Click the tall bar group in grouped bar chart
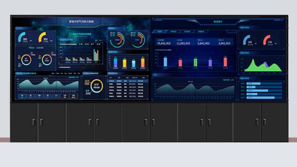The image size is (297, 167). [x=96, y=55]
